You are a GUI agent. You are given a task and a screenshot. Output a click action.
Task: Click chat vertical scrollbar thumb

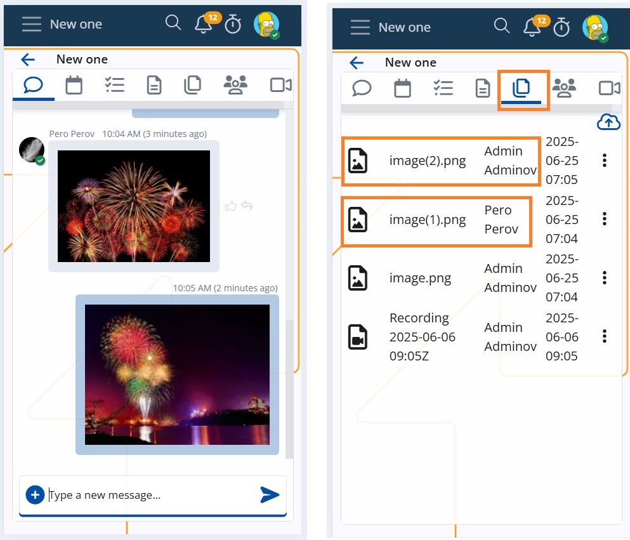[x=289, y=389]
